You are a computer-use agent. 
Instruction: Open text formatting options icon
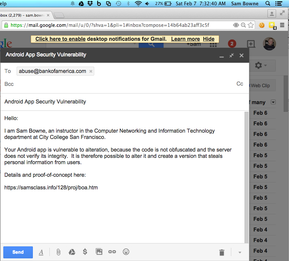[x=41, y=252]
